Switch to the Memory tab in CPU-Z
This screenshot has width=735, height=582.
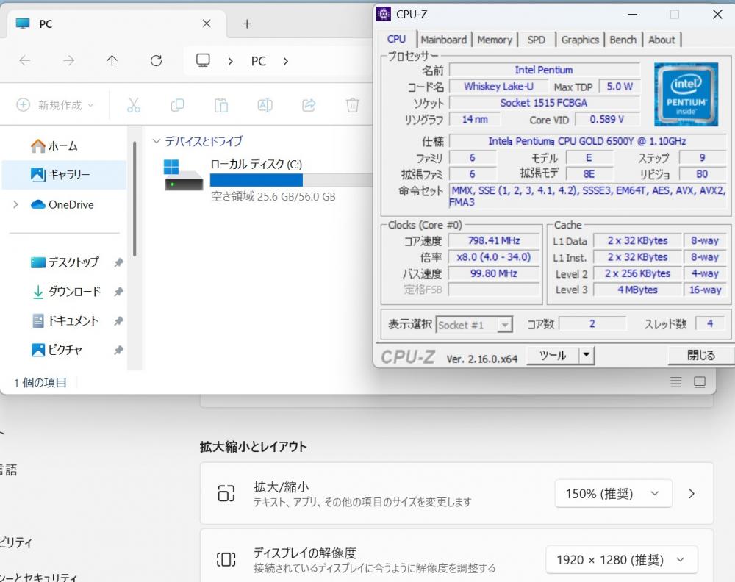click(x=494, y=40)
